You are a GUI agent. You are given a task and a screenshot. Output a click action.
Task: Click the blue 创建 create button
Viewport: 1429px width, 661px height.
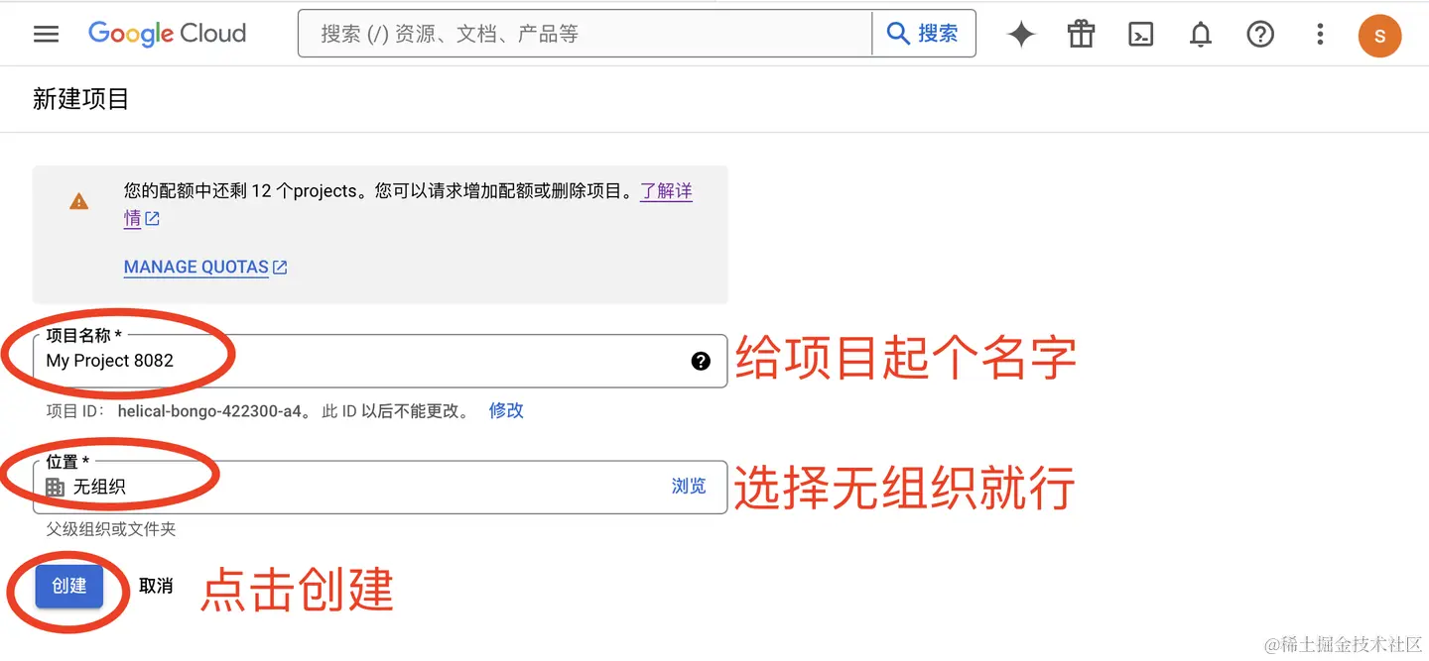point(69,586)
